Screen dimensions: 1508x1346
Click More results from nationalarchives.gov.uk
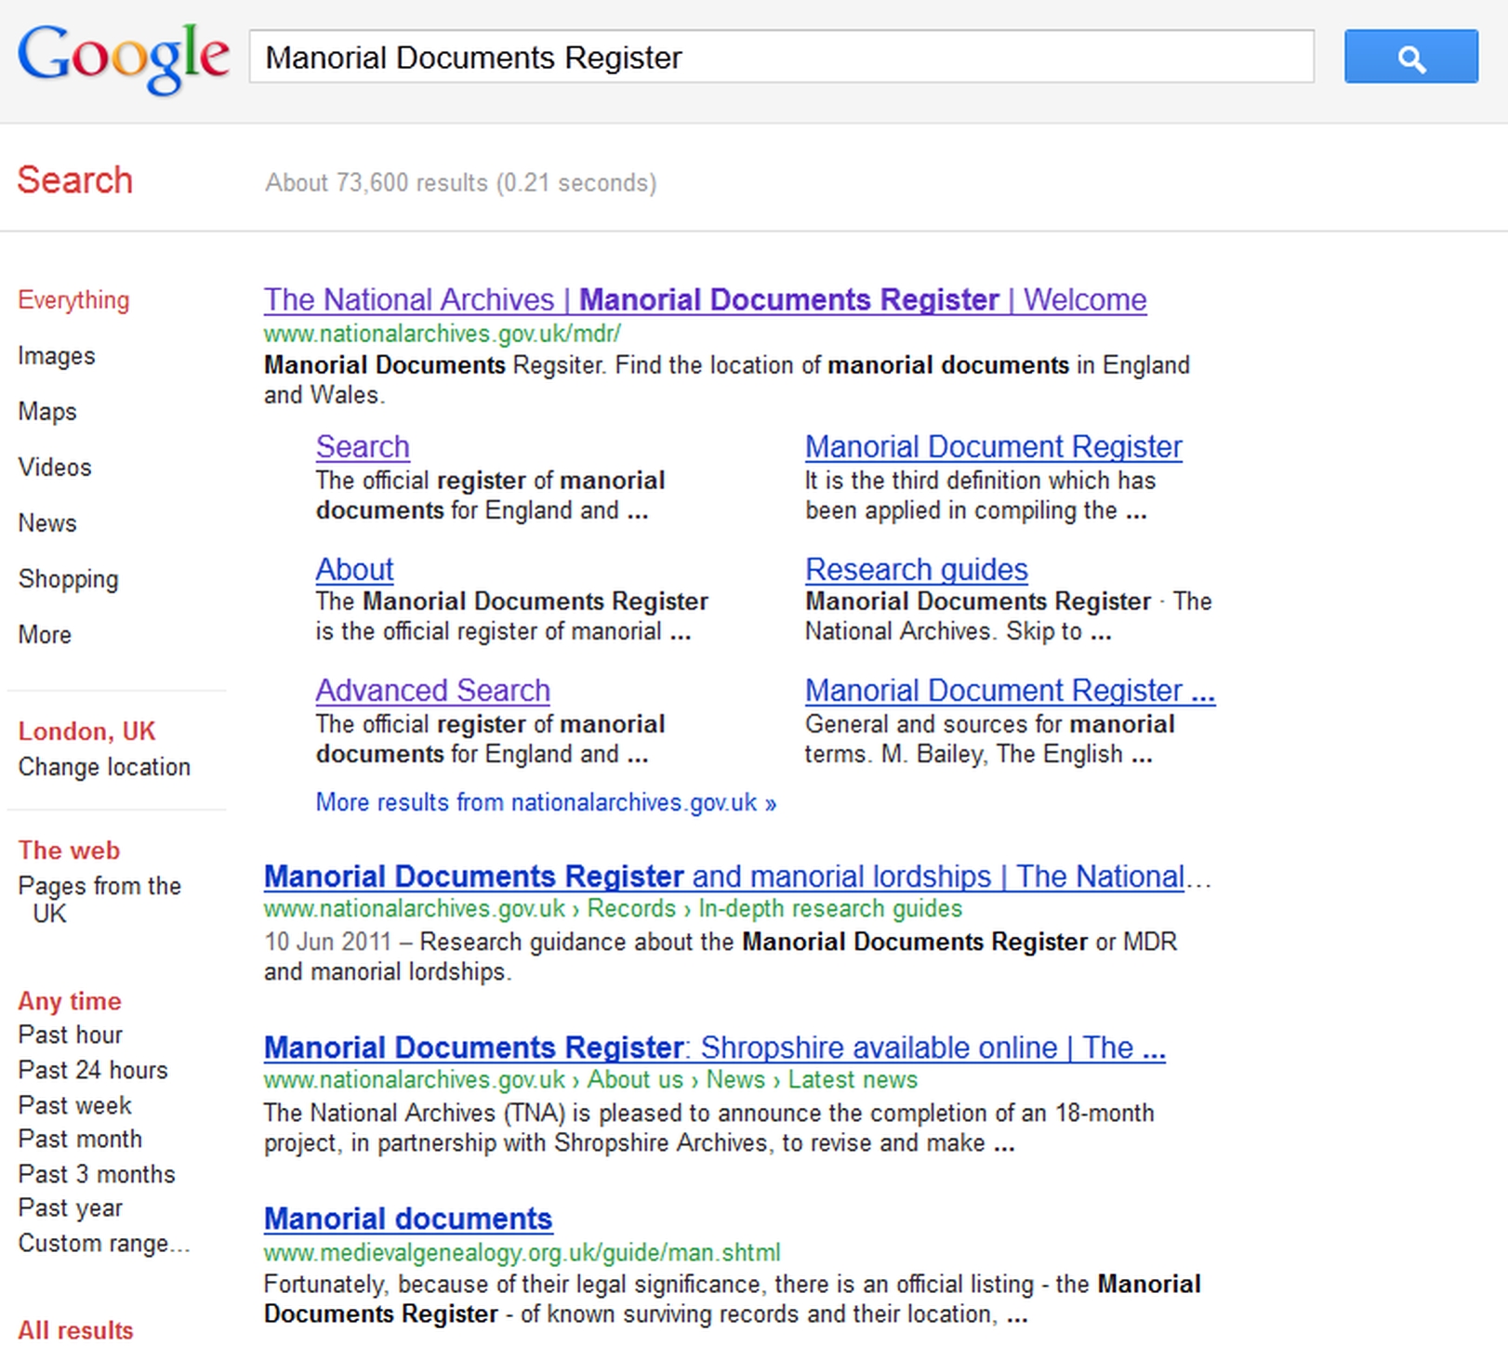(x=546, y=802)
